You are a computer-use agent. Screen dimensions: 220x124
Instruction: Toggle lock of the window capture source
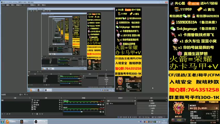tap(62, 103)
